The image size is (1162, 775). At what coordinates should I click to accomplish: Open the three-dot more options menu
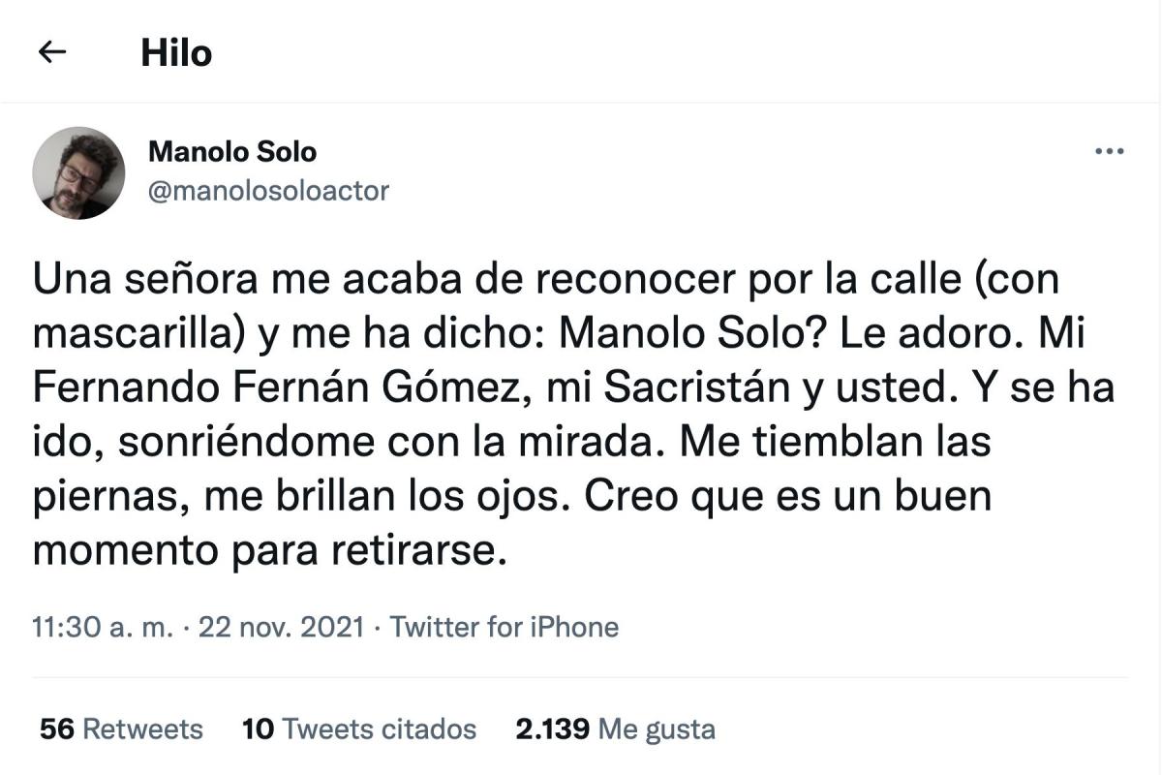point(1108,152)
